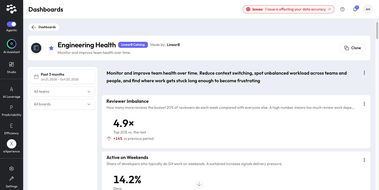Click the LinearB Catalog badge
Viewport: 379px width, 190px height.
(133, 45)
